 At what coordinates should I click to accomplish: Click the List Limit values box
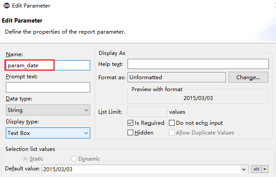pyautogui.click(x=147, y=112)
